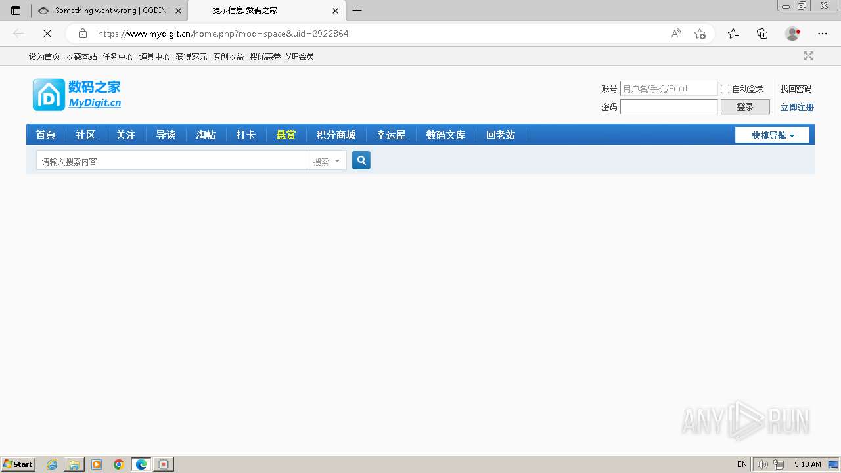This screenshot has width=841, height=473.
Task: Close the 提示信息 数码之家 tab
Action: tap(335, 11)
